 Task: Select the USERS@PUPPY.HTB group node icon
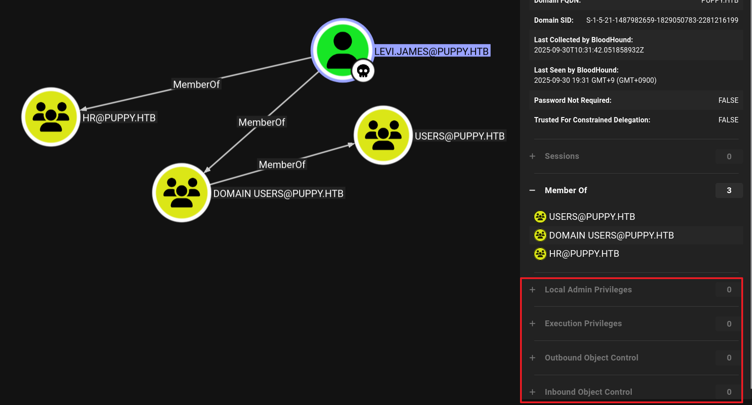tap(383, 135)
